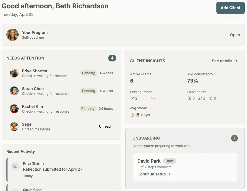Click the arrow icon beside See details
Screen dimensions: 247x191
pyautogui.click(x=236, y=61)
